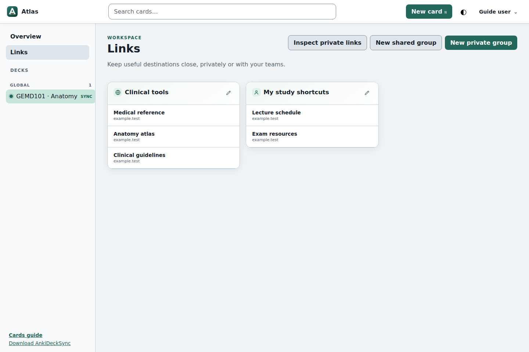Click the Atlas logo icon

point(12,12)
